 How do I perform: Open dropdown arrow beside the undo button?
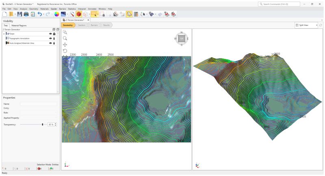pyautogui.click(x=43, y=14)
